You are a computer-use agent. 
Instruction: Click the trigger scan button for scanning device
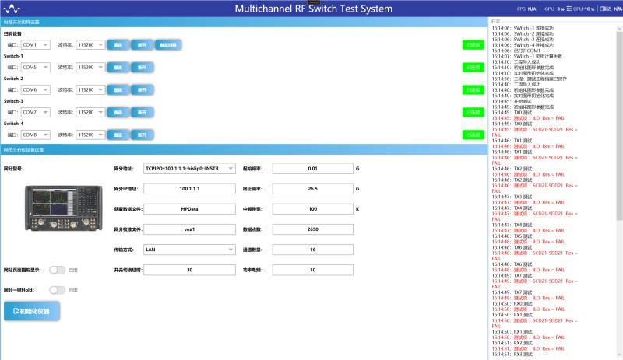click(x=168, y=45)
